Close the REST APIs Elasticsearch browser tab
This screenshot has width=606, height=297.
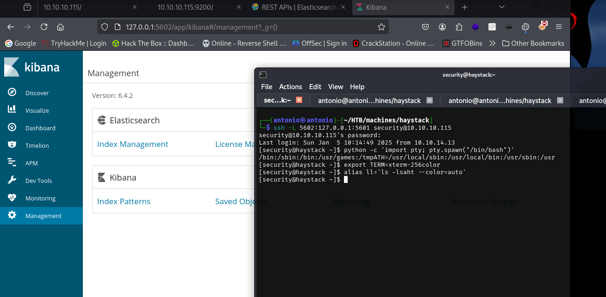click(344, 7)
